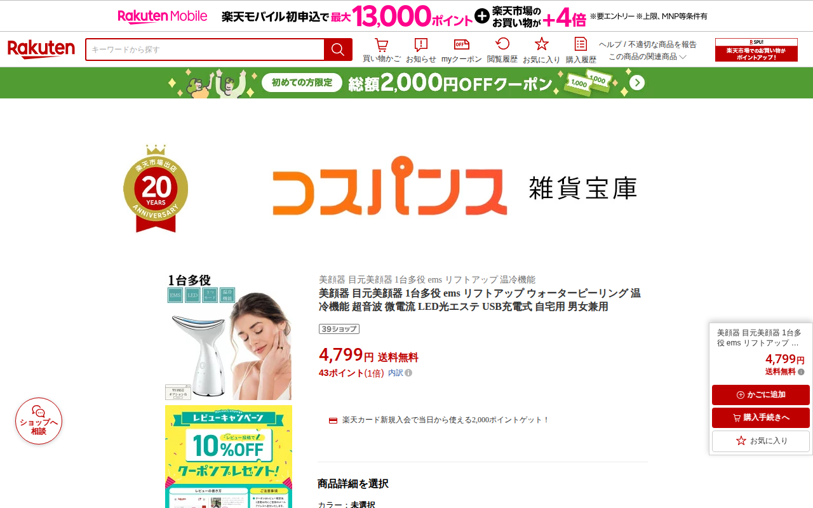813x508 pixels.
Task: Click the keyword search input field
Action: click(x=205, y=50)
